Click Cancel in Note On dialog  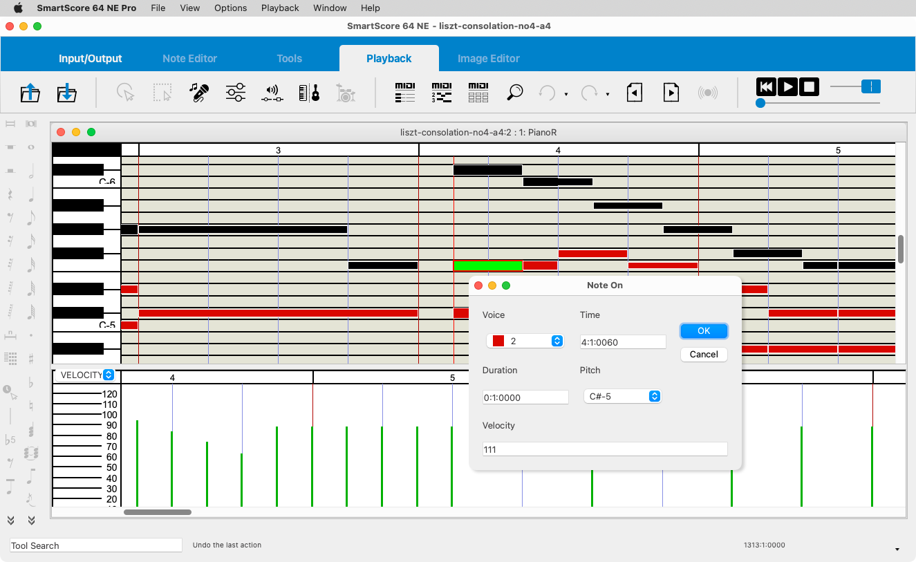[704, 354]
